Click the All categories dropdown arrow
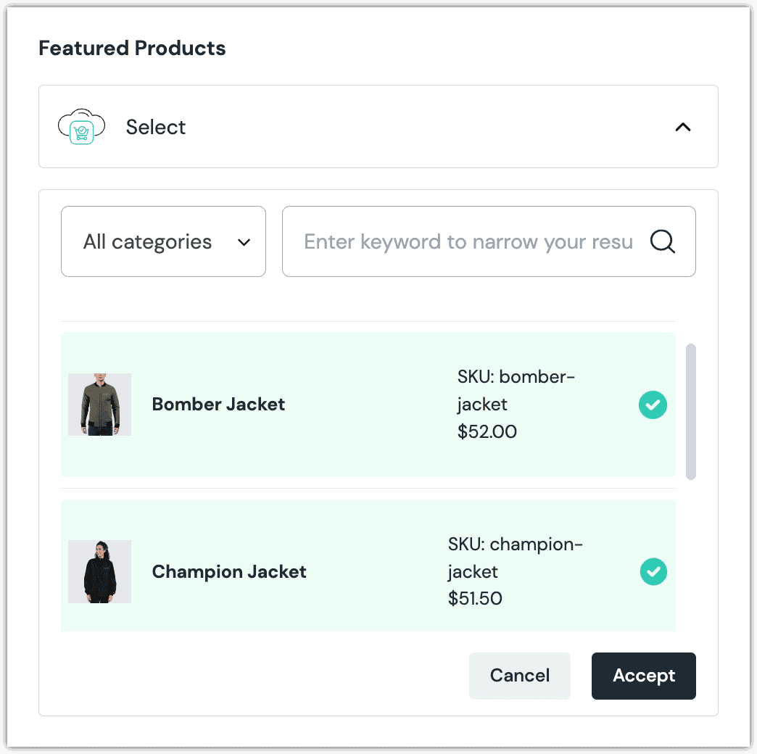 [x=244, y=243]
